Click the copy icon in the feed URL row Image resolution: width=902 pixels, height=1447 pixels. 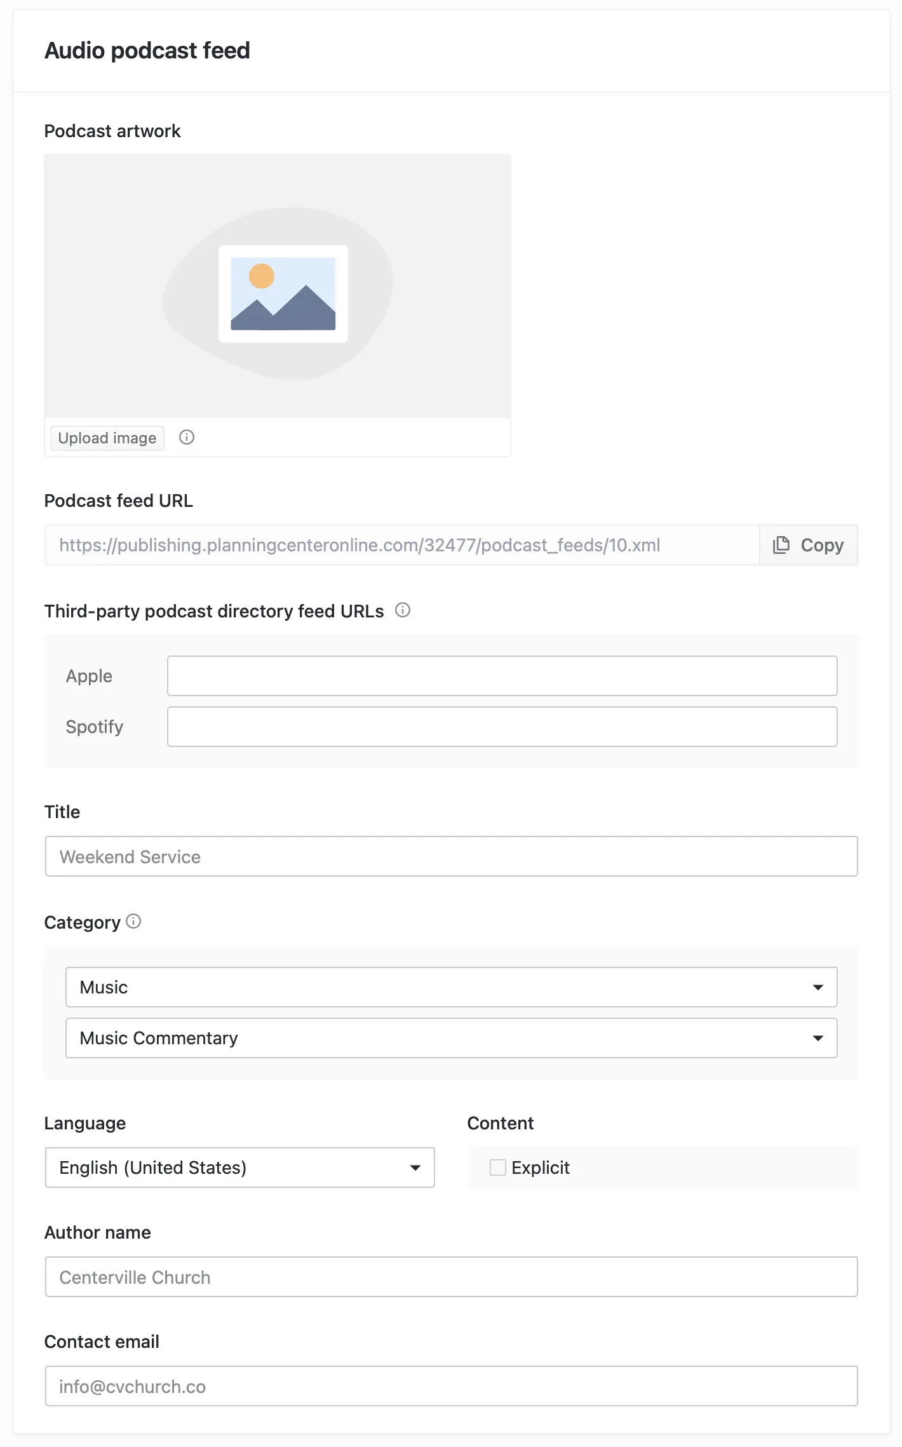781,545
